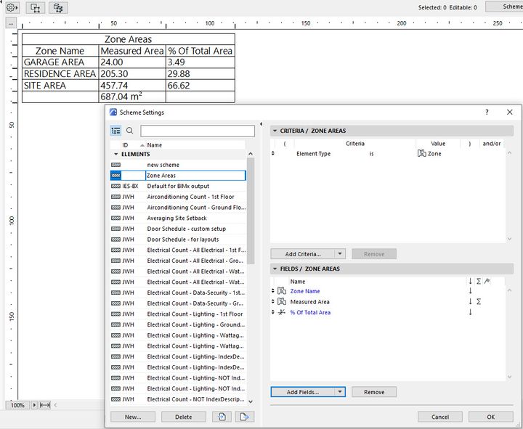Toggle sort arrow for Zone Name field
The height and width of the screenshot is (429, 523).
pyautogui.click(x=470, y=291)
